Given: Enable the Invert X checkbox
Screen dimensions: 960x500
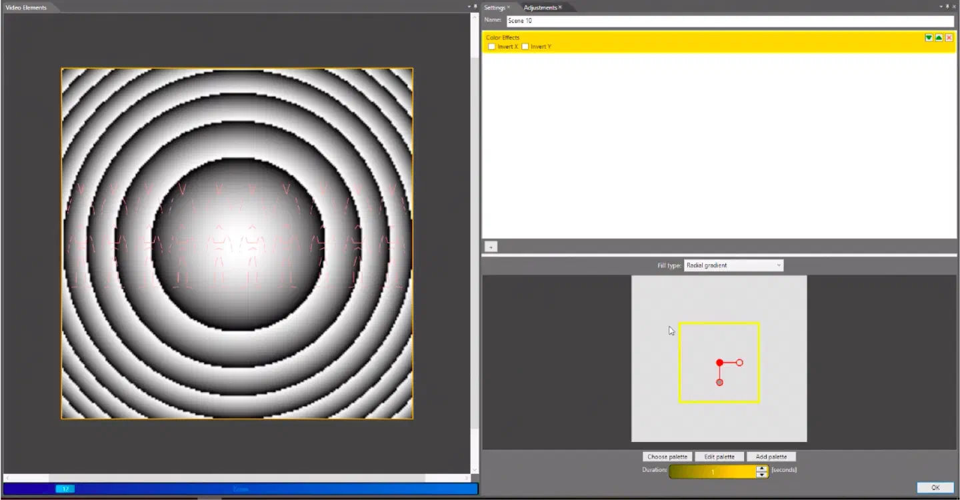Looking at the screenshot, I should tap(492, 47).
